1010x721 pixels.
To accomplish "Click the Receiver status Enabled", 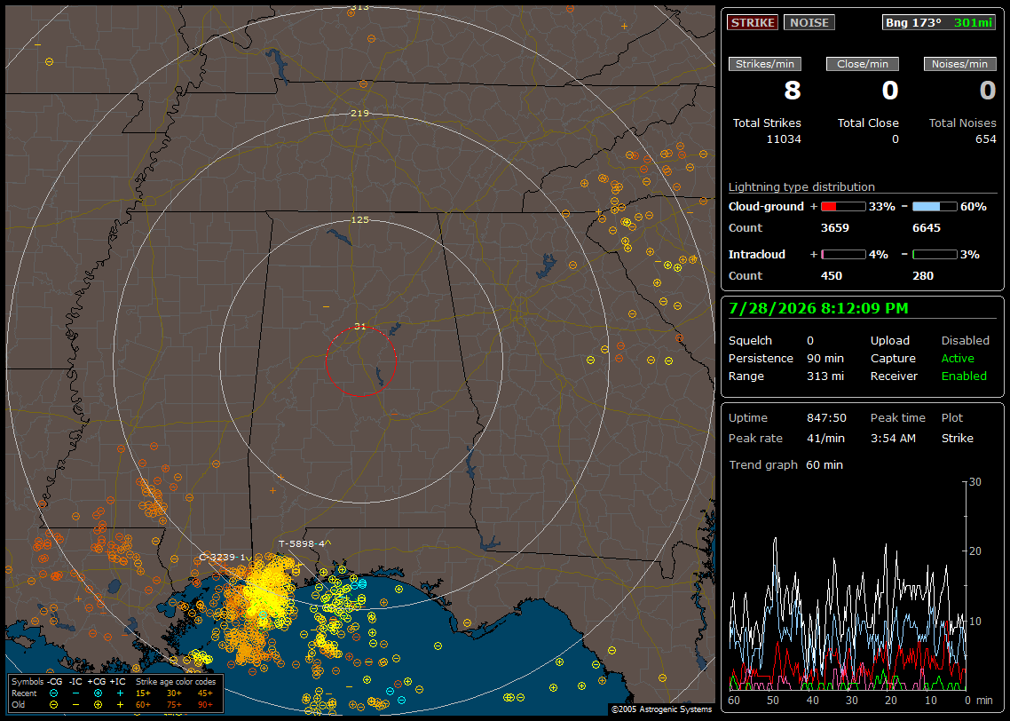I will click(964, 376).
